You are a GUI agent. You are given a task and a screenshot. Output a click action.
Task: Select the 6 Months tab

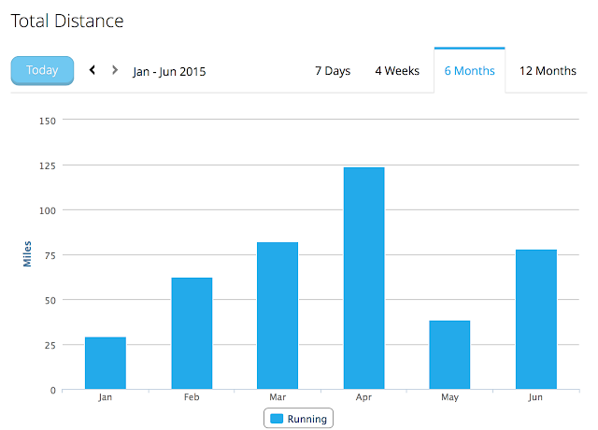469,71
